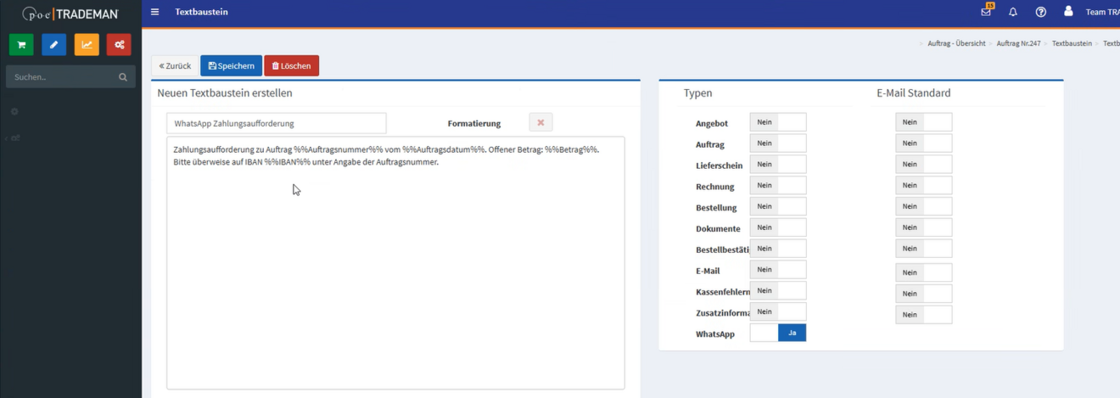Open the red gears settings module
1120x398 pixels.
point(119,44)
